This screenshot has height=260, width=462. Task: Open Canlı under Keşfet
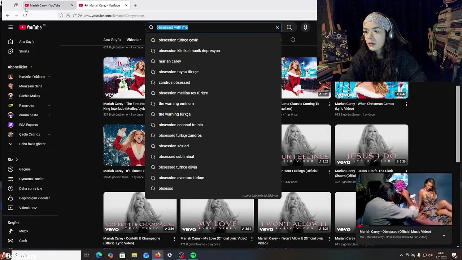[x=30, y=241]
